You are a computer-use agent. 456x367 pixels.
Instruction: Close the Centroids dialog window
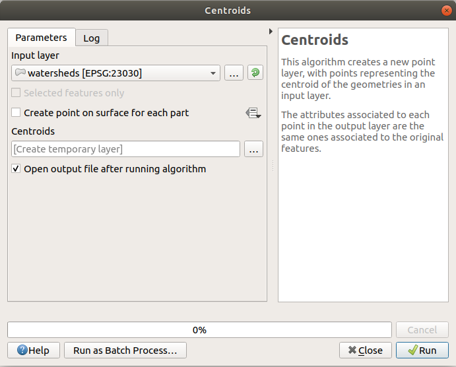447,11
